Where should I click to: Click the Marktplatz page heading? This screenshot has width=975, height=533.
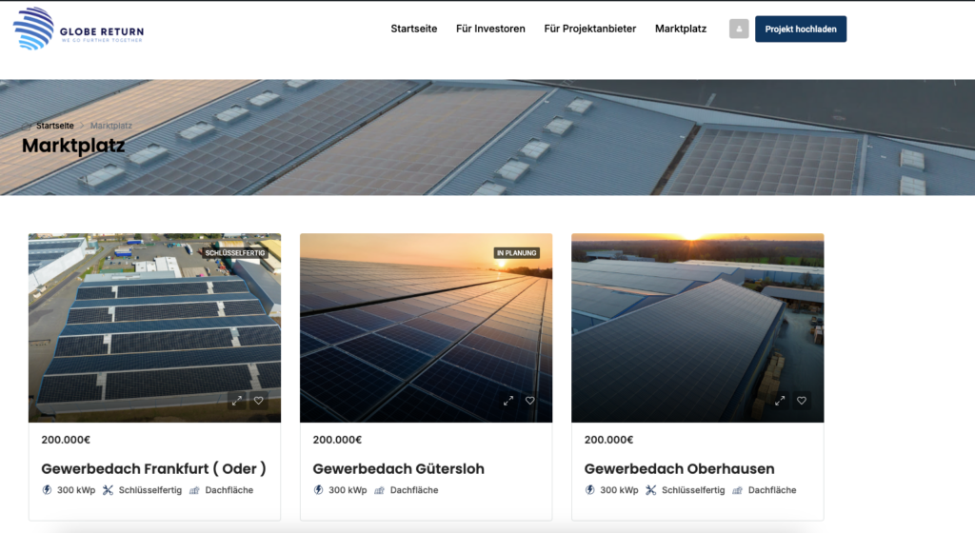(73, 146)
